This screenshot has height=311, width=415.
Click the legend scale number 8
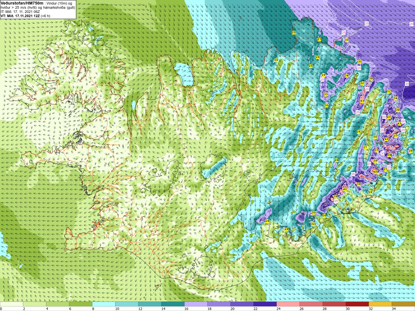click(x=93, y=309)
